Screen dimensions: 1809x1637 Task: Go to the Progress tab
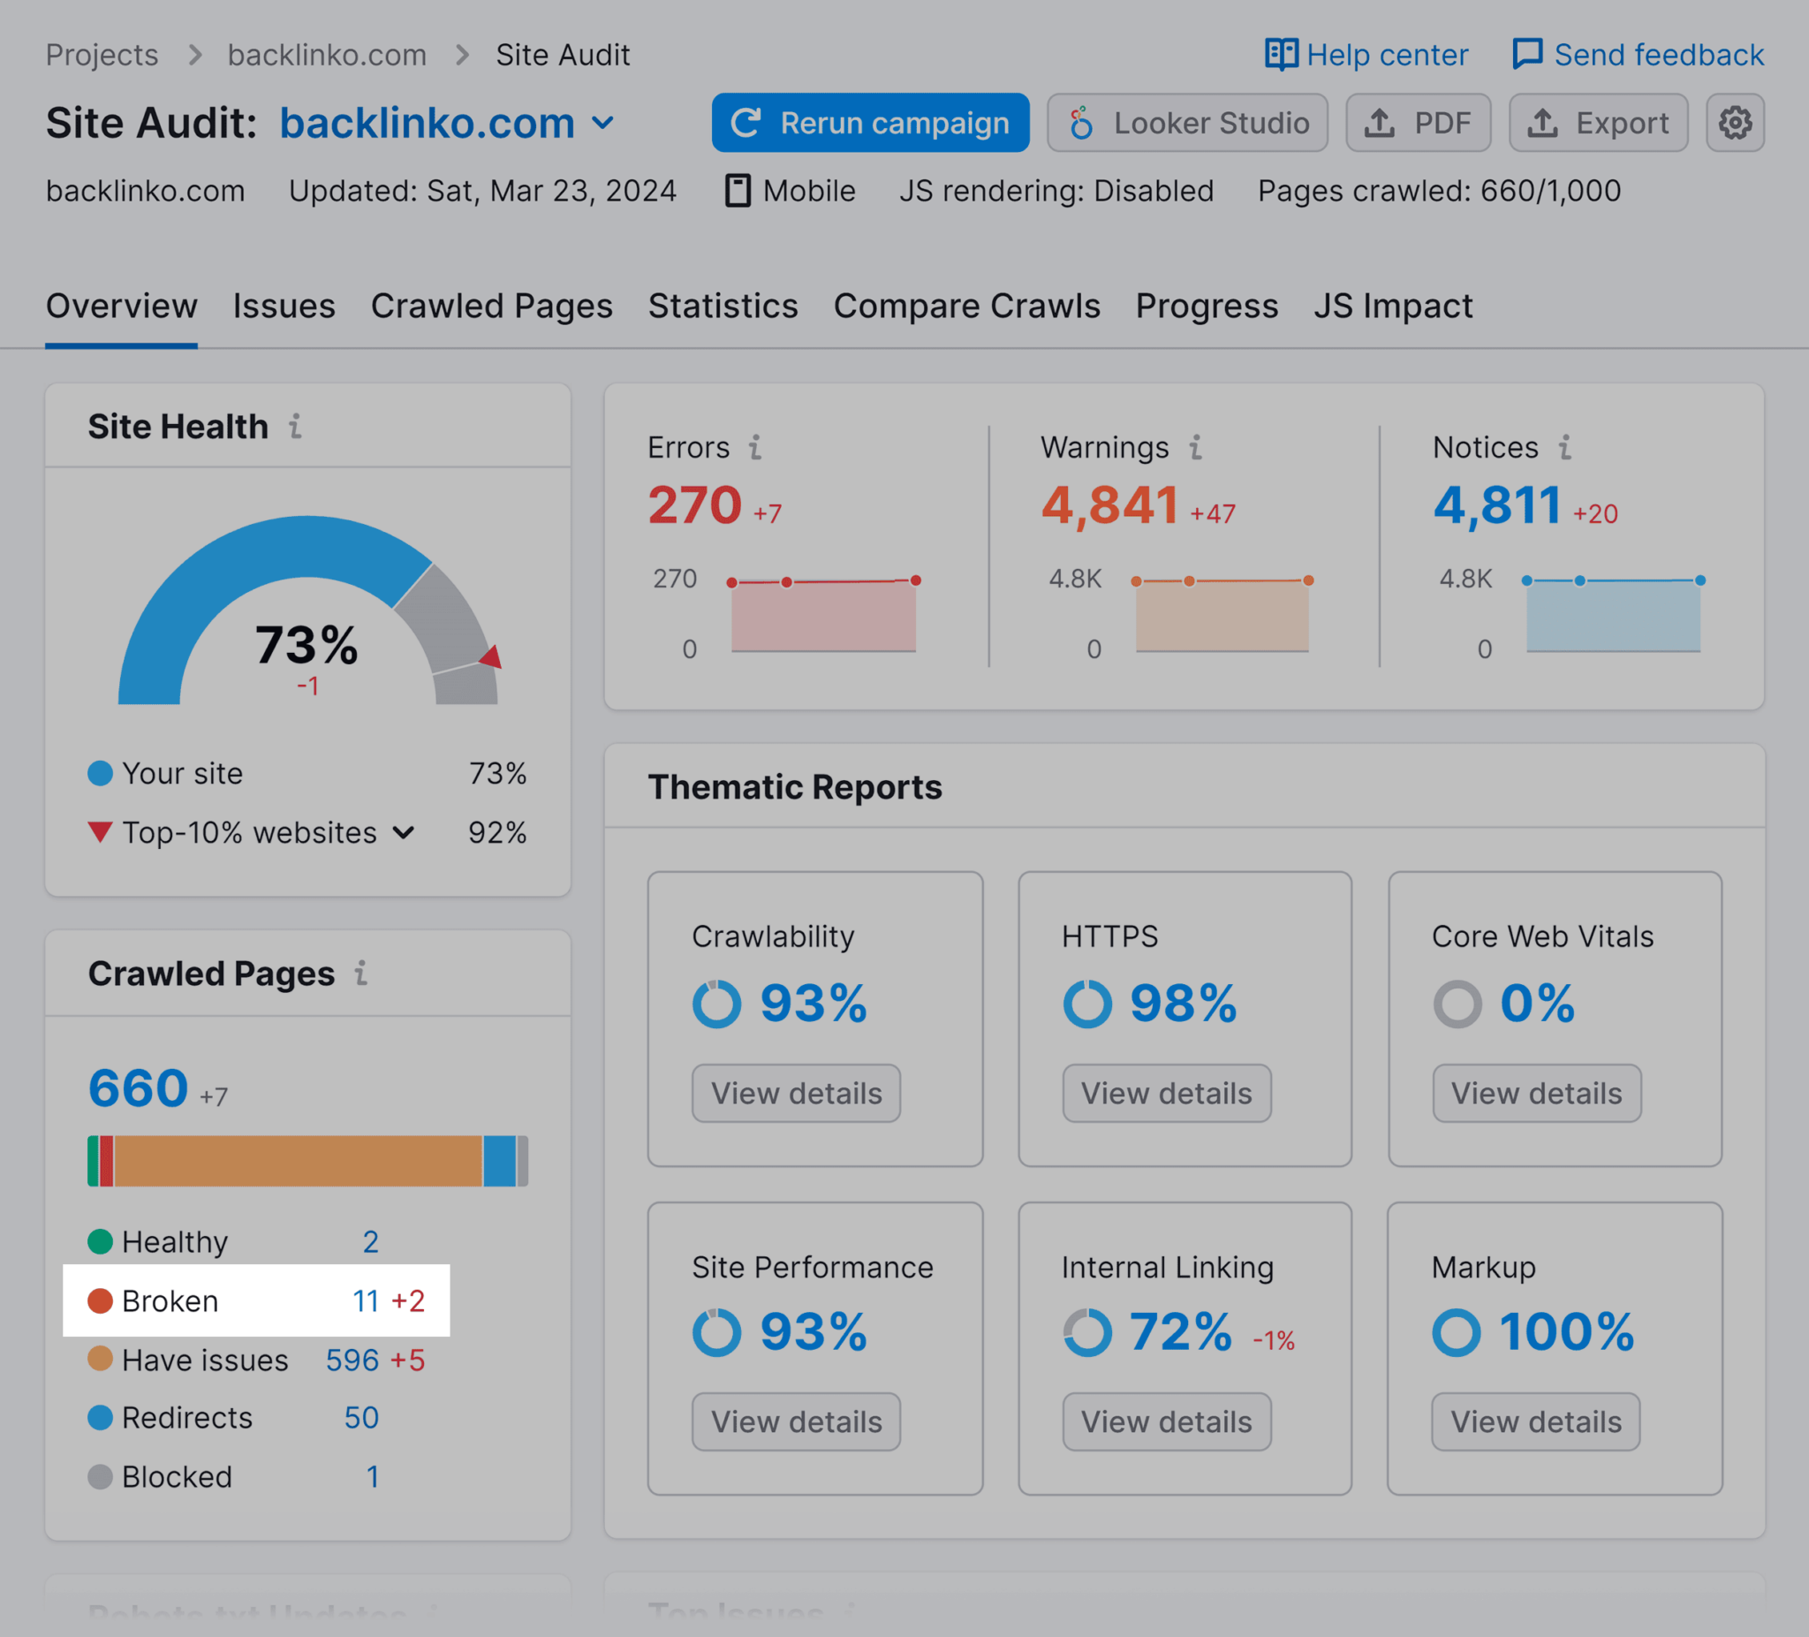click(1207, 306)
